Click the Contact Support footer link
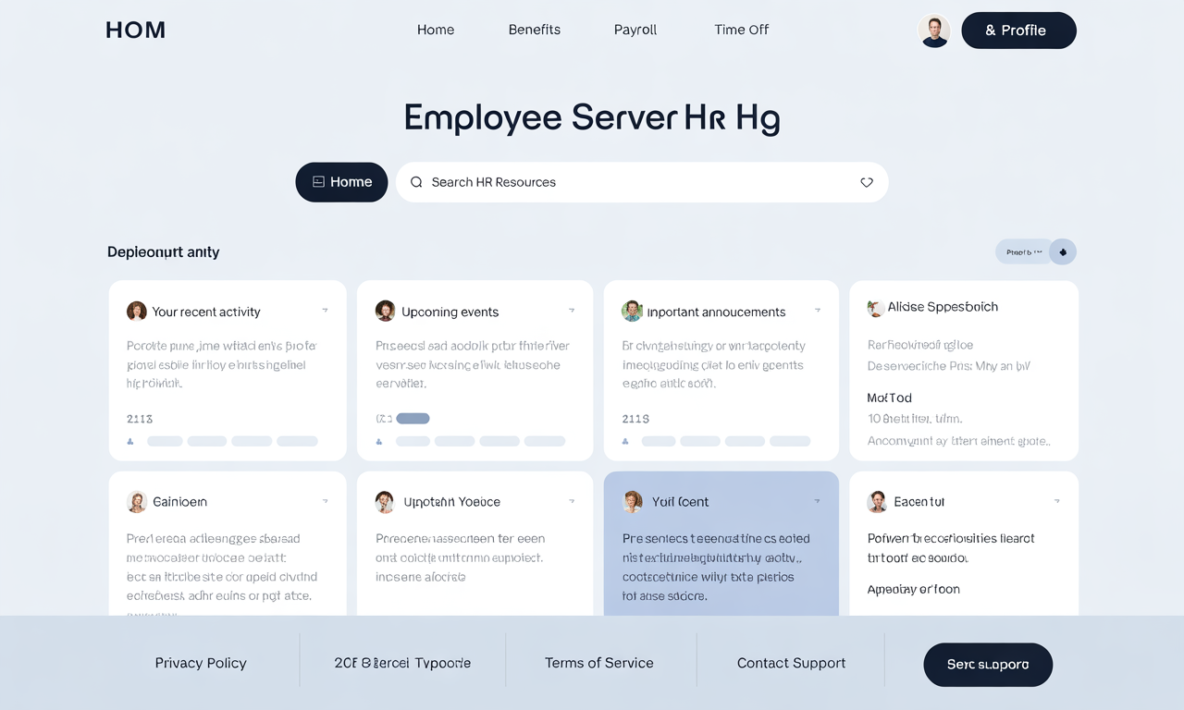The width and height of the screenshot is (1184, 710). (791, 663)
